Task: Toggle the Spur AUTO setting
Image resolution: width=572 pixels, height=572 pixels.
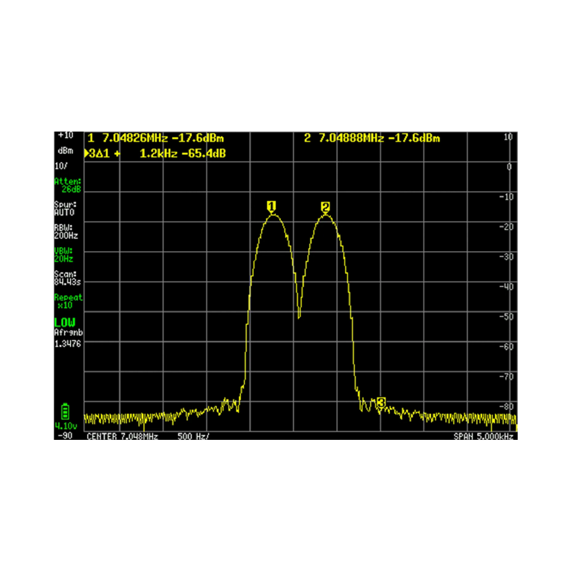Action: point(65,208)
